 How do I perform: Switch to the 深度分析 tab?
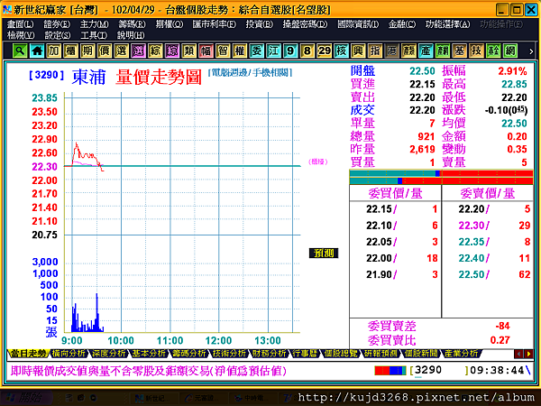pos(108,353)
